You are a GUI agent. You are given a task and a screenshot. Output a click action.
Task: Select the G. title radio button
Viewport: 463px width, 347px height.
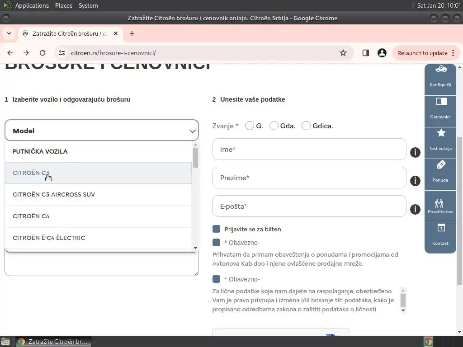250,126
